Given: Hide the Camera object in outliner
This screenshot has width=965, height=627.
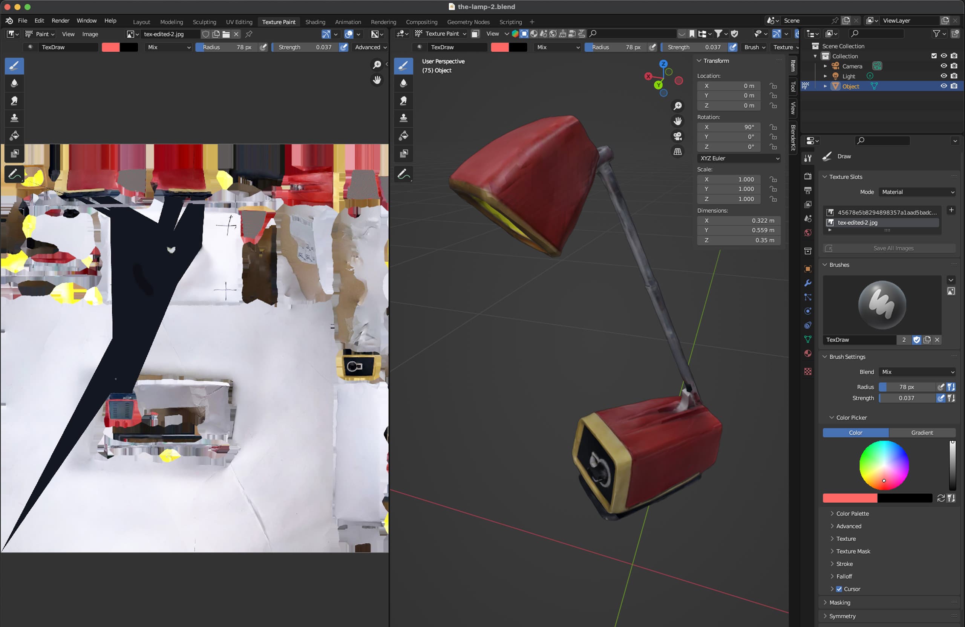Looking at the screenshot, I should [944, 66].
